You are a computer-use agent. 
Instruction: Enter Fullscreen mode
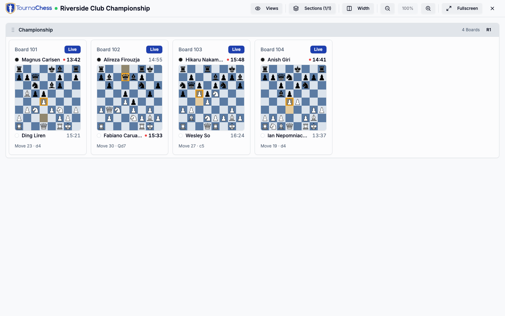(462, 8)
